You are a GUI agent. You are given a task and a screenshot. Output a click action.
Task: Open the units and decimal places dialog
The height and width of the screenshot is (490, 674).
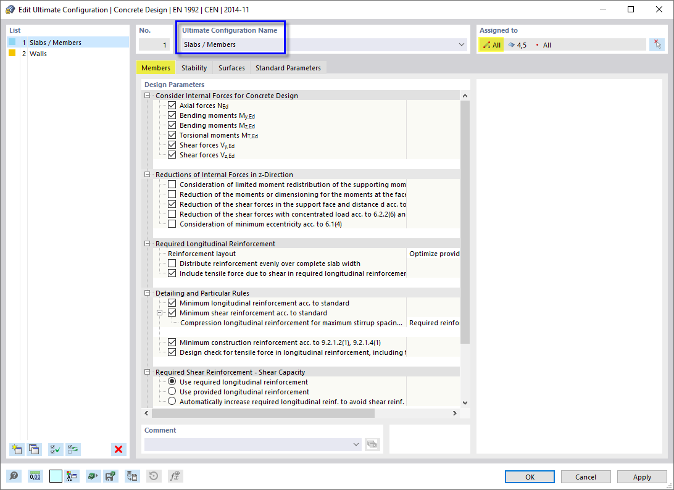click(x=35, y=476)
